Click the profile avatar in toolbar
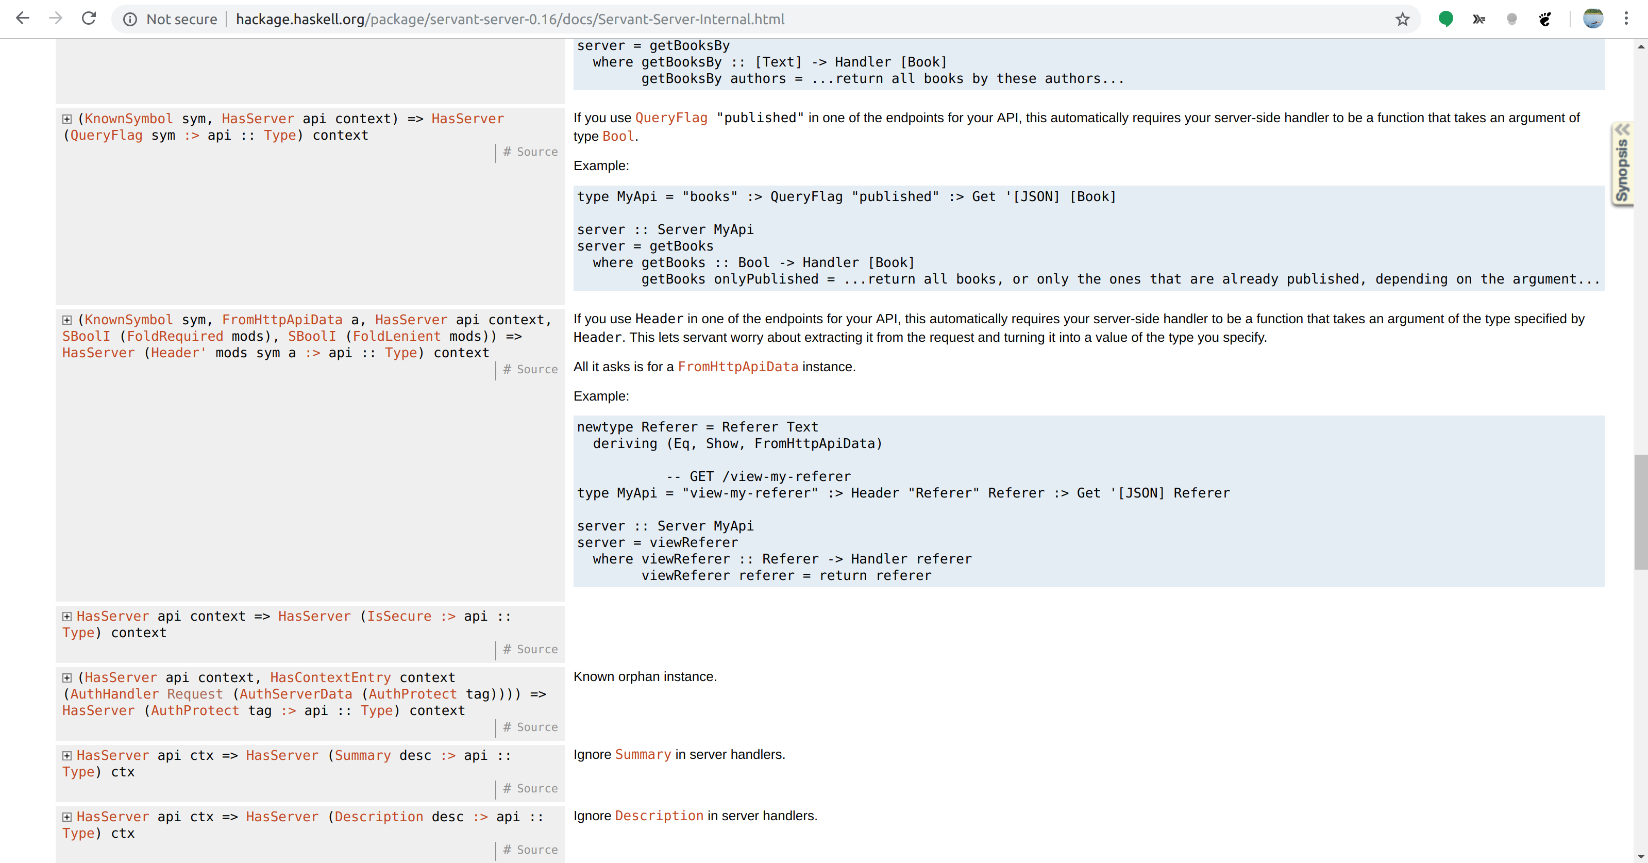This screenshot has width=1648, height=863. click(1592, 19)
